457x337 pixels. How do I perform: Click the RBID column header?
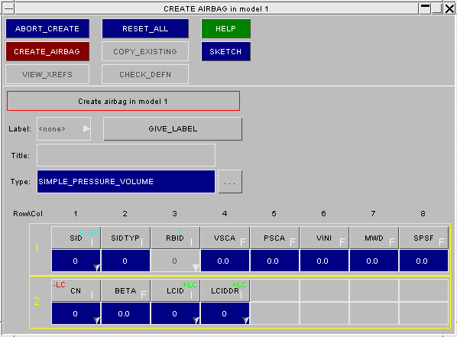tap(175, 238)
